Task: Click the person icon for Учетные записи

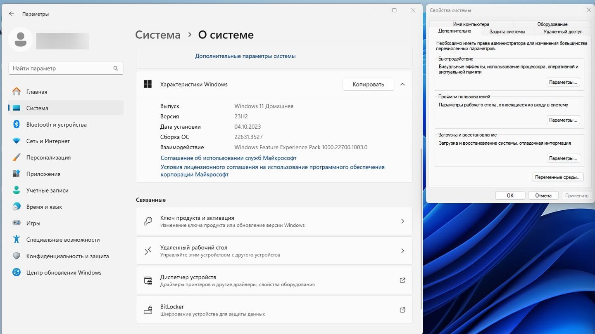Action: click(17, 191)
